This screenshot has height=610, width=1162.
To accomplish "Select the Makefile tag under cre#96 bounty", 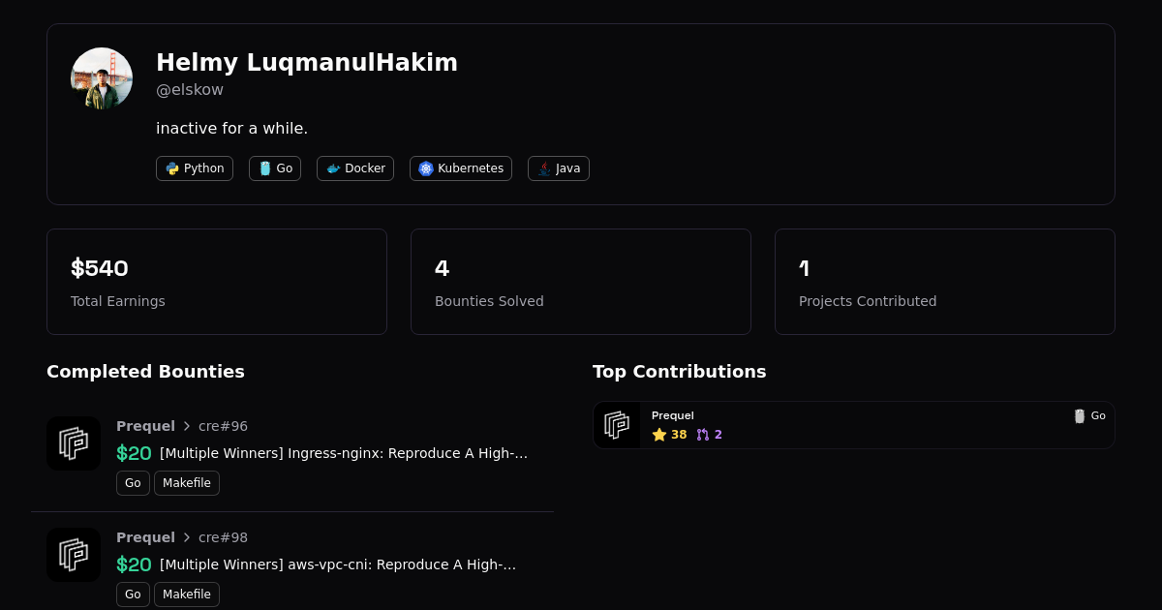I will tap(187, 483).
